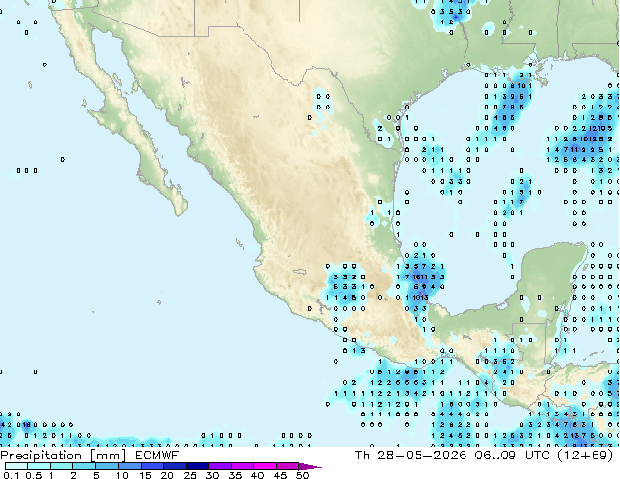Click the legend value "0.1"

coord(11,475)
